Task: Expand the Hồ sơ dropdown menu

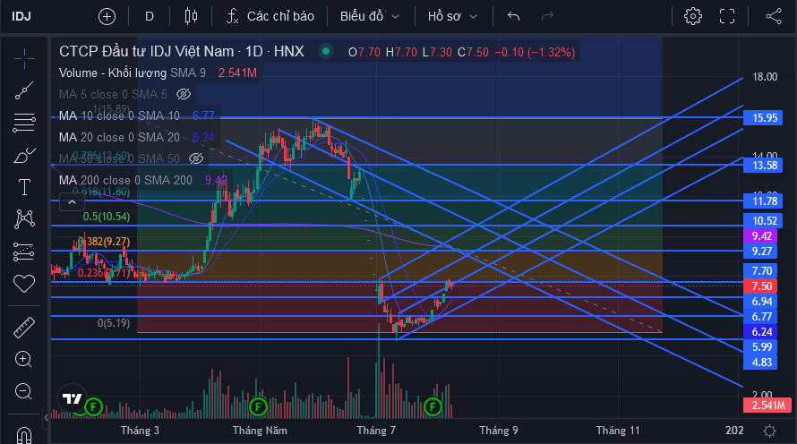Action: coord(452,17)
